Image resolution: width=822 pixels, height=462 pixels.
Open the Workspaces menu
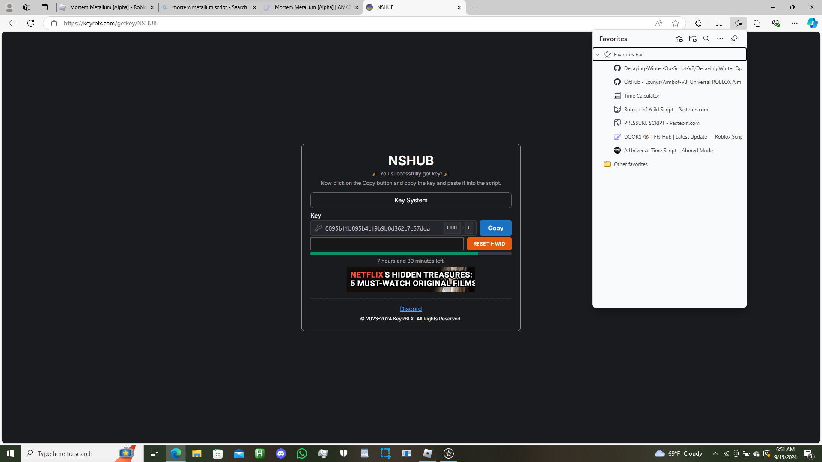tap(27, 7)
